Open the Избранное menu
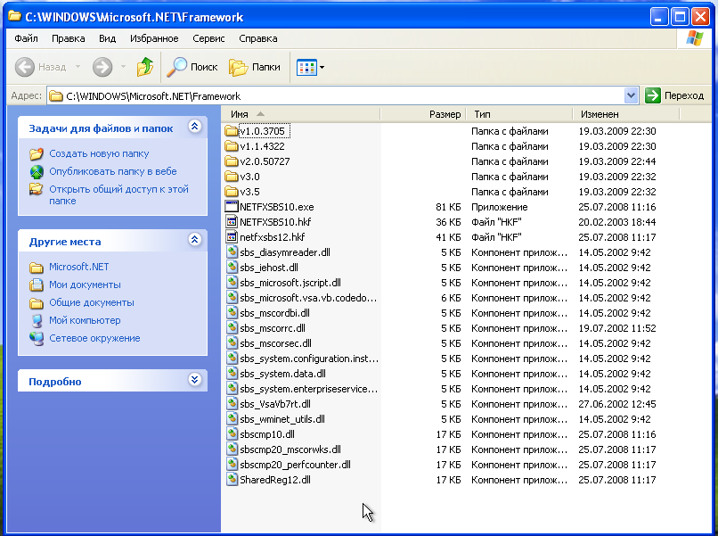Viewport: 718px width, 536px height. point(154,38)
